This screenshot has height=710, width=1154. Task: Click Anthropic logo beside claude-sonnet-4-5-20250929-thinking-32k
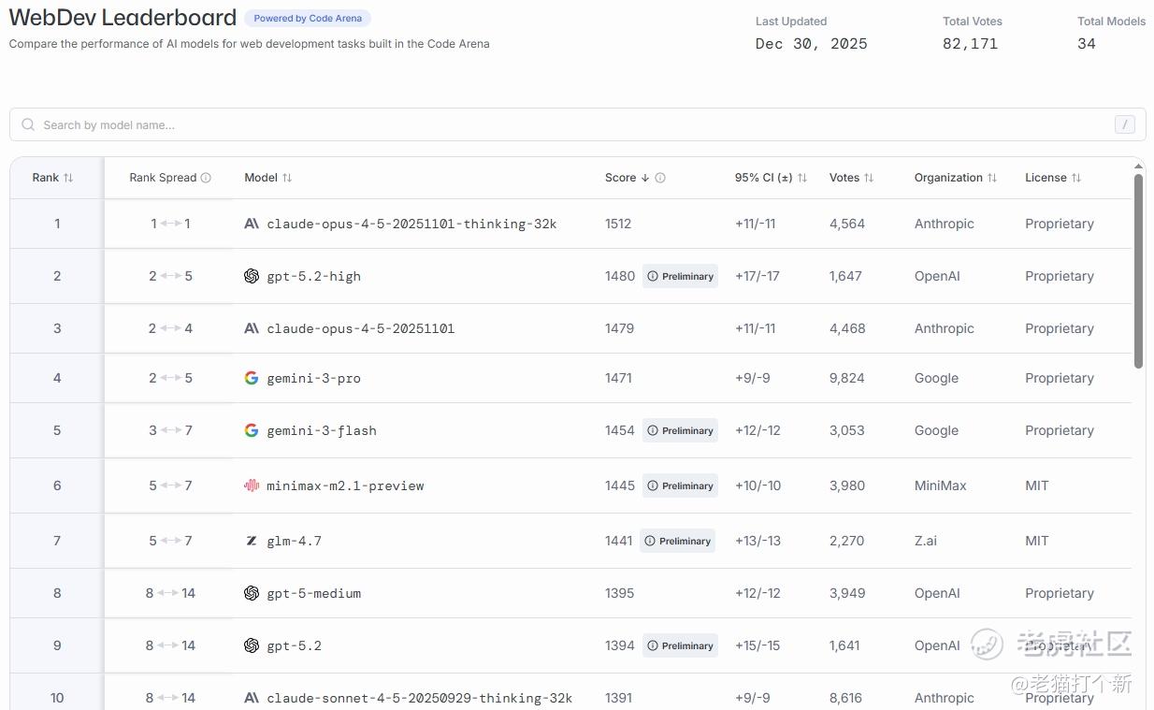(252, 698)
